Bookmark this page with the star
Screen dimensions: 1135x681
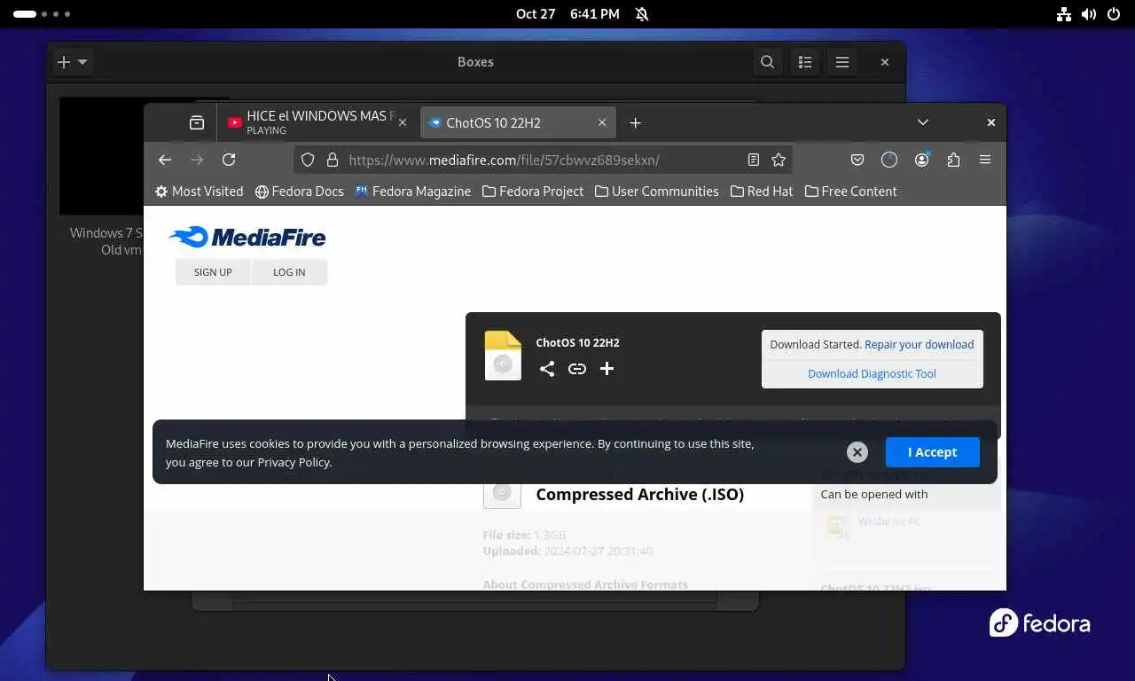[x=779, y=160]
